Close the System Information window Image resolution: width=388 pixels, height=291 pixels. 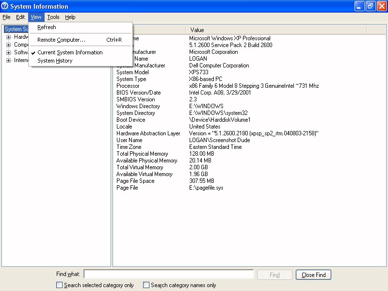[x=382, y=6]
